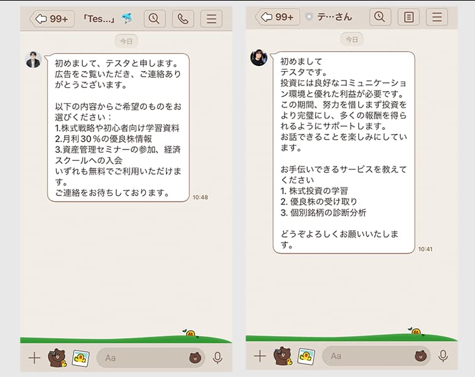Open the sender's avatar in the left chat
475x377 pixels.
33,60
